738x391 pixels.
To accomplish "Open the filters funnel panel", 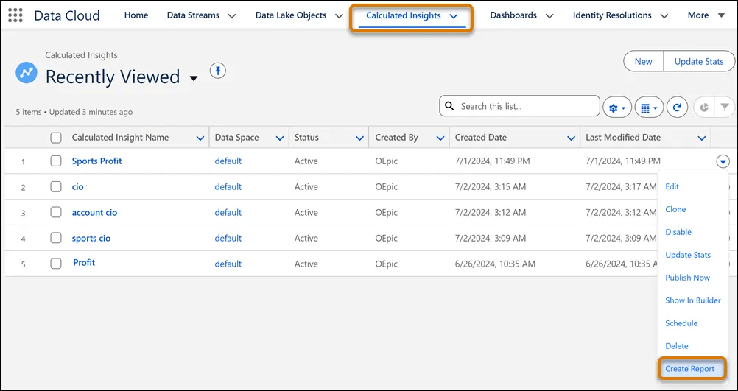I will [724, 108].
